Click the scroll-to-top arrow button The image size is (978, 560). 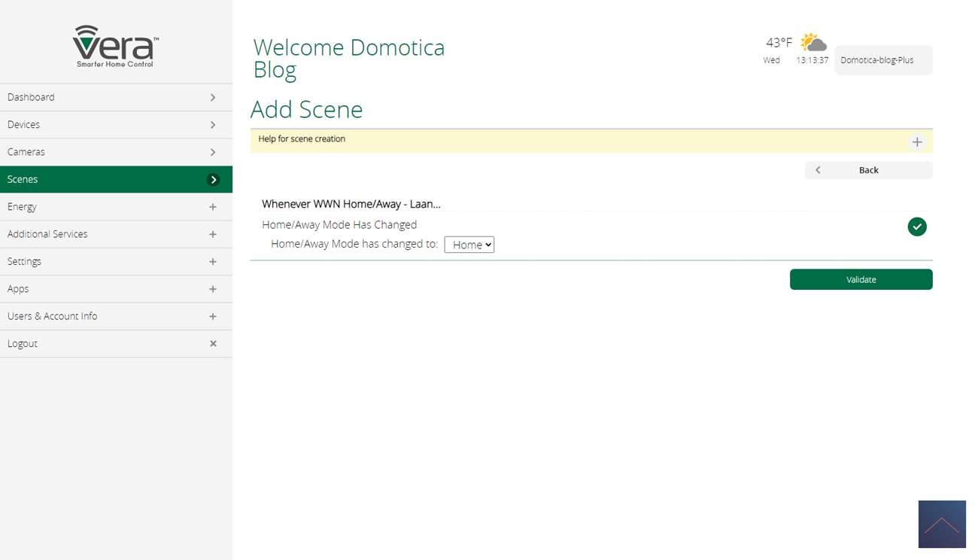(941, 524)
